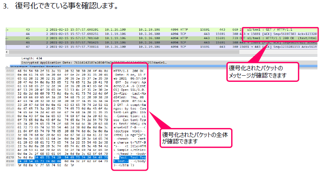Click hex offset 0050 row bytes
324x173 pixels.
click(x=63, y=90)
